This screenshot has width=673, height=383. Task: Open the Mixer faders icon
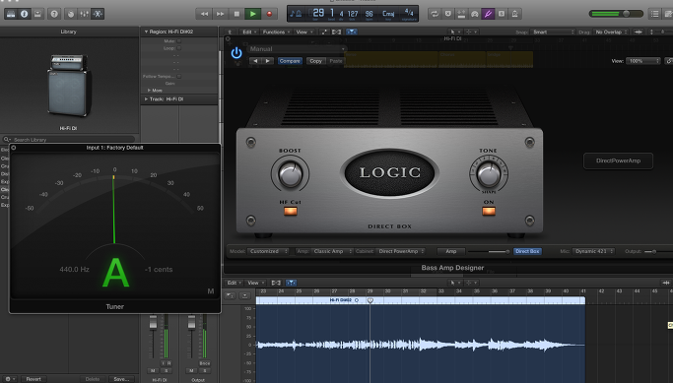pos(84,14)
